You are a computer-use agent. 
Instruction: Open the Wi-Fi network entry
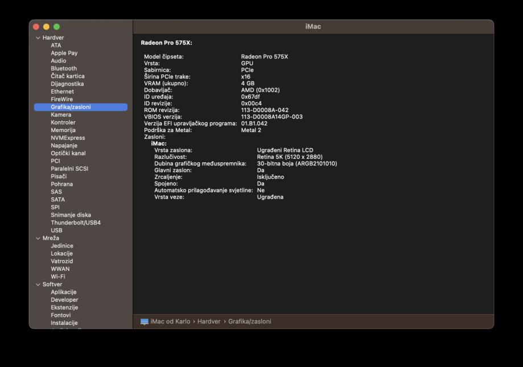point(57,277)
